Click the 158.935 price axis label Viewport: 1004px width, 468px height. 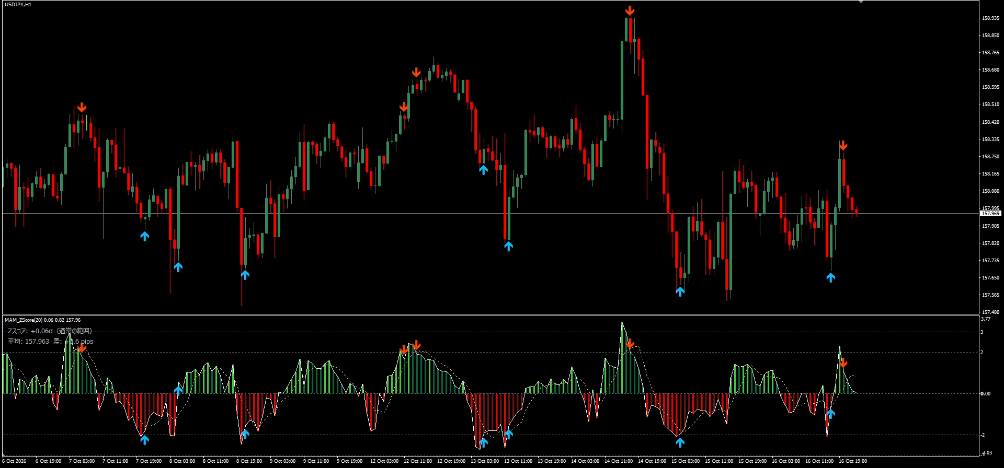click(990, 18)
